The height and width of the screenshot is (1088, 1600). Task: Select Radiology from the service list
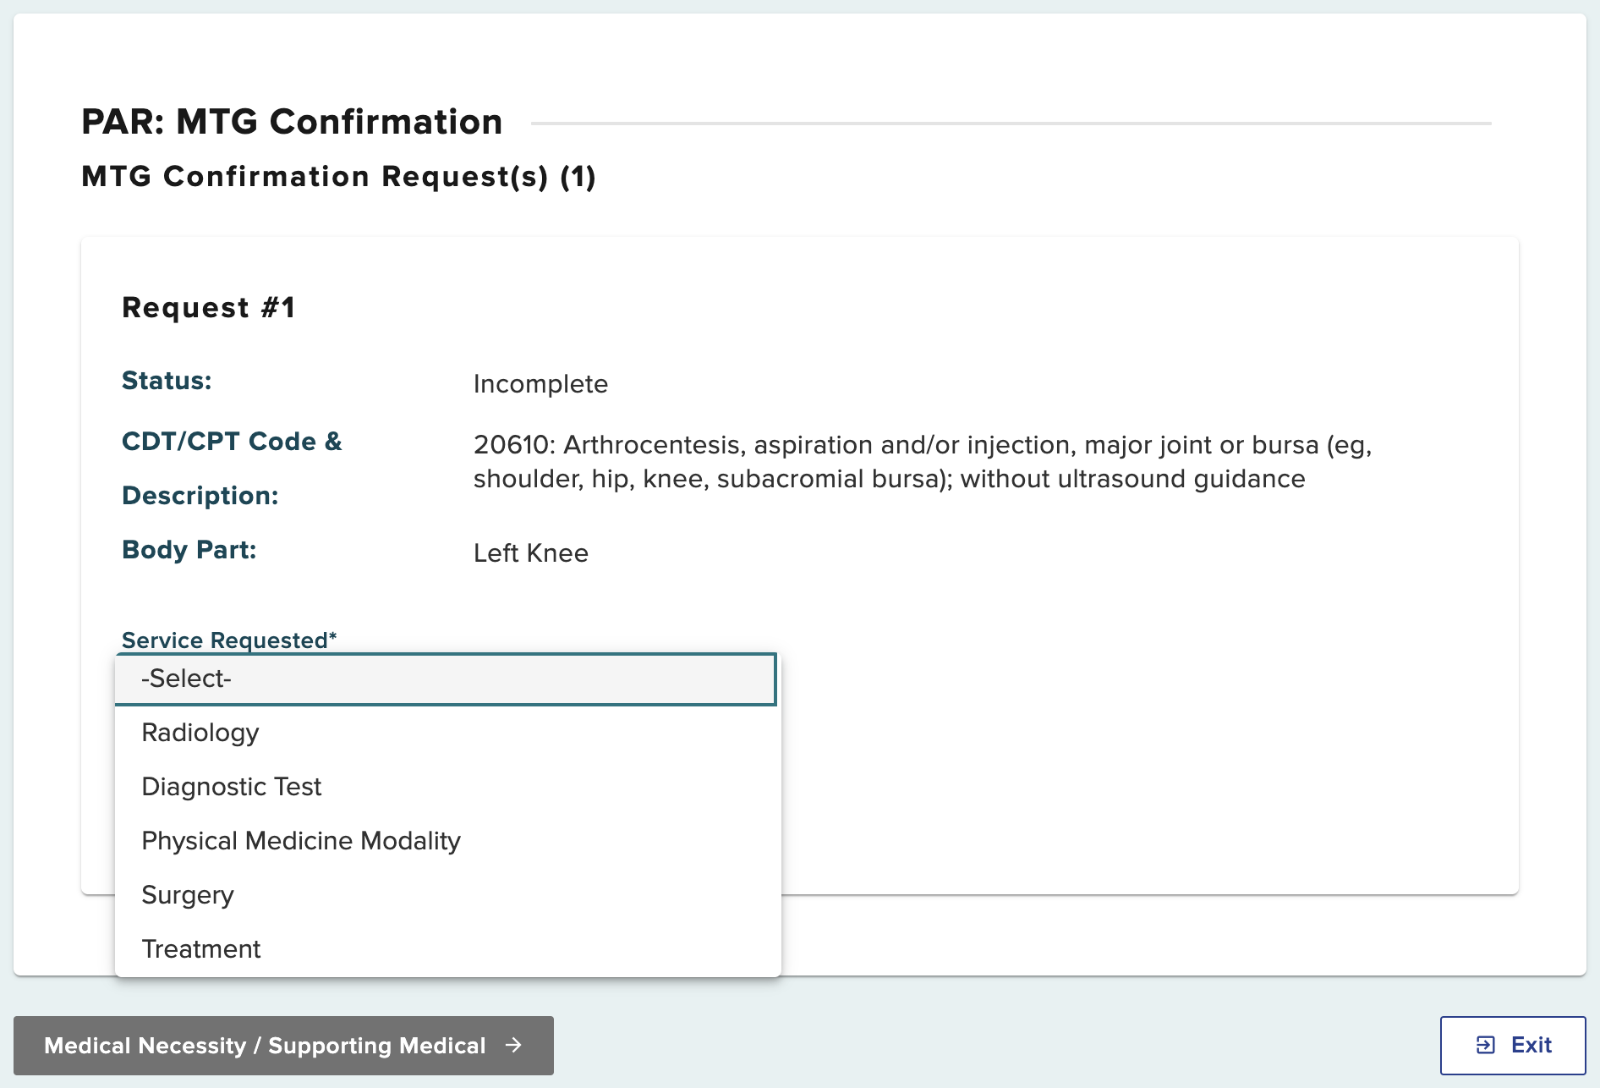(x=200, y=733)
